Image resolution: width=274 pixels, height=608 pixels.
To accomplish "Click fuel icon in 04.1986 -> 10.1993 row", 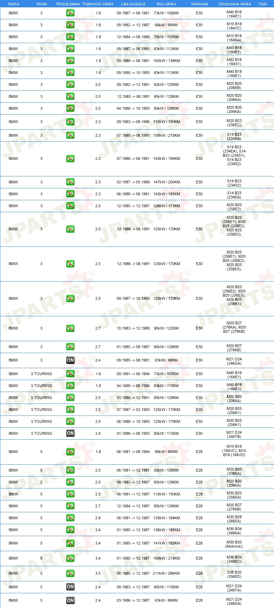I will click(70, 108).
